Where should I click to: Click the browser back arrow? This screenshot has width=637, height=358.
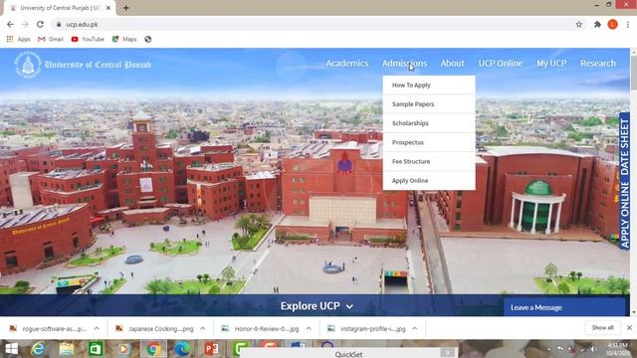(x=10, y=24)
